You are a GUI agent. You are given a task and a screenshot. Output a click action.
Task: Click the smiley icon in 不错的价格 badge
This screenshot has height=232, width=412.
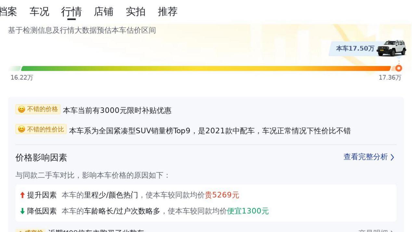click(x=21, y=109)
